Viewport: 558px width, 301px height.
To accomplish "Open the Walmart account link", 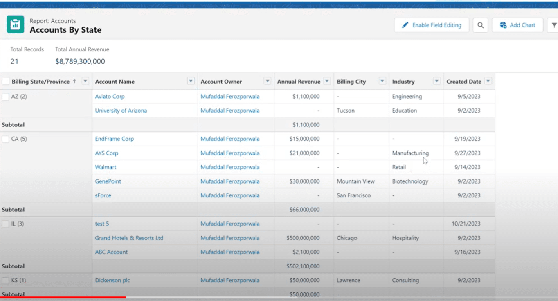I will [106, 167].
